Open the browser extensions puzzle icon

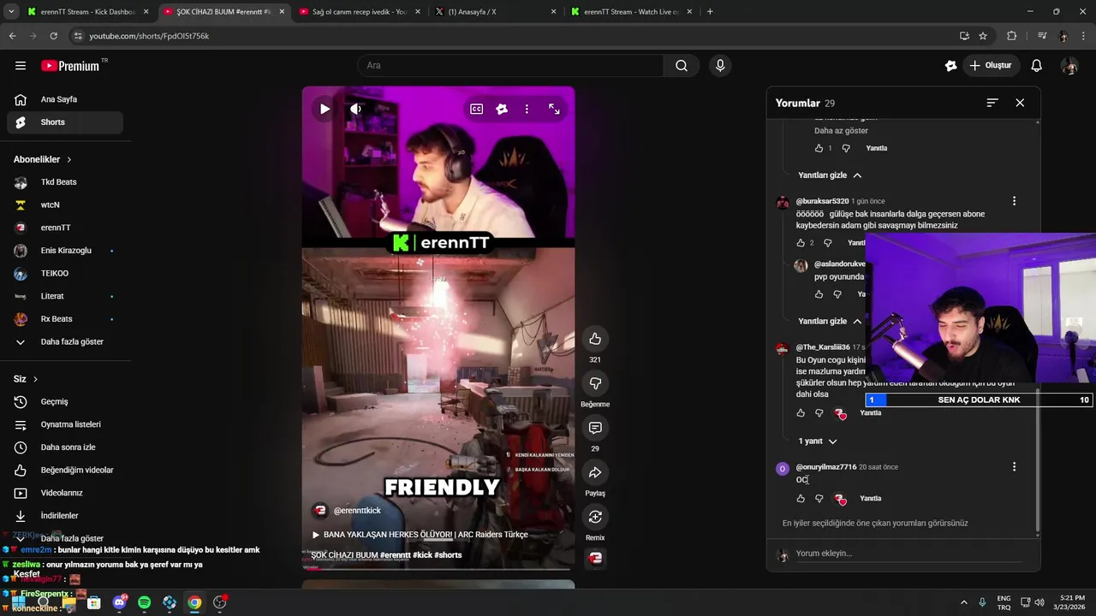click(x=1012, y=36)
